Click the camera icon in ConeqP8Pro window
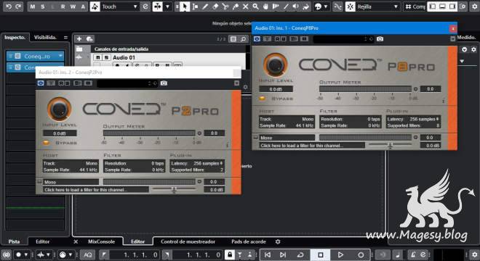 [380, 38]
